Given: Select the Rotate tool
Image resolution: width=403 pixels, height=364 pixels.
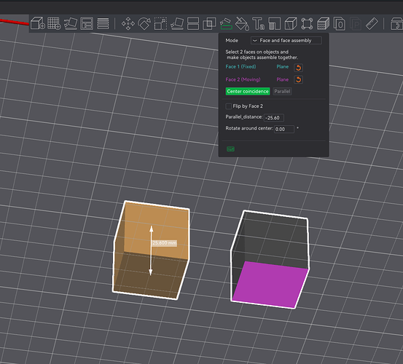Looking at the screenshot, I should tap(144, 23).
